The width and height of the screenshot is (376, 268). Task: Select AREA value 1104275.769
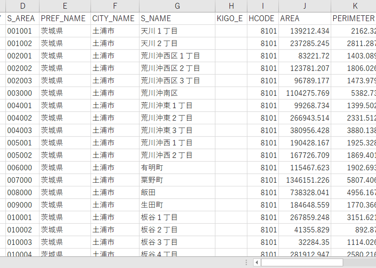[x=305, y=93]
